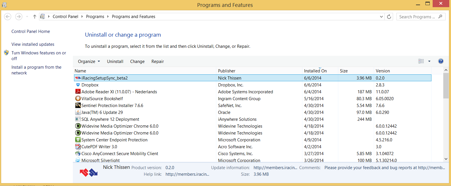Go up one level with up arrow
The width and height of the screenshot is (451, 186).
coord(35,17)
